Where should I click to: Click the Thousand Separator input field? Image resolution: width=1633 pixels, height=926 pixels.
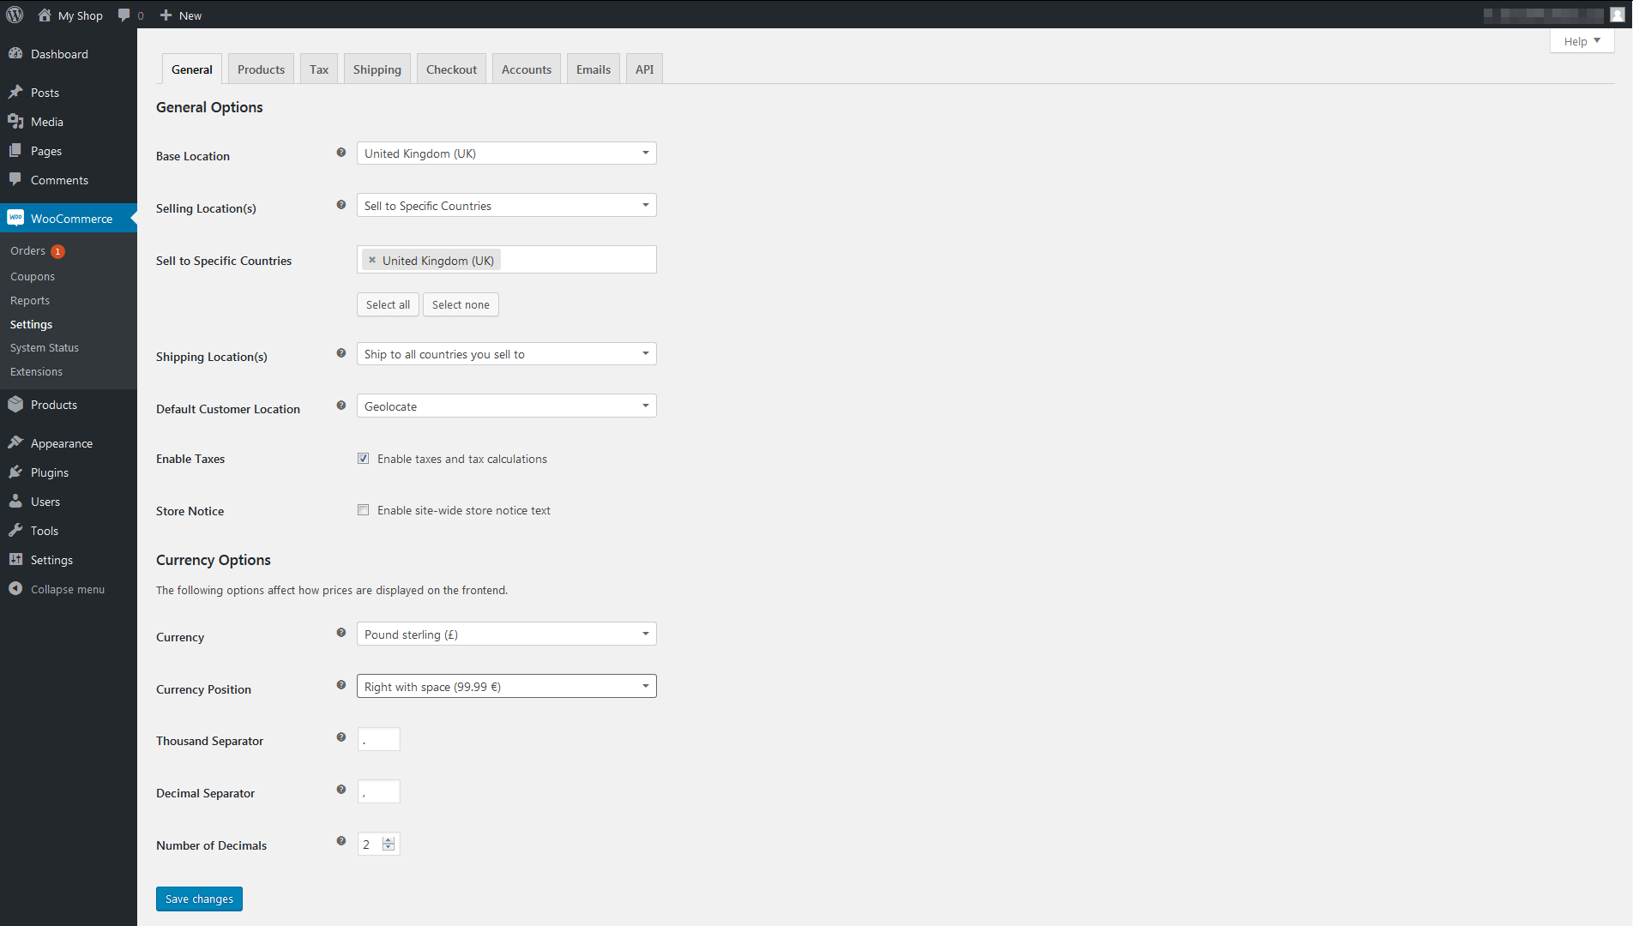[x=379, y=739]
